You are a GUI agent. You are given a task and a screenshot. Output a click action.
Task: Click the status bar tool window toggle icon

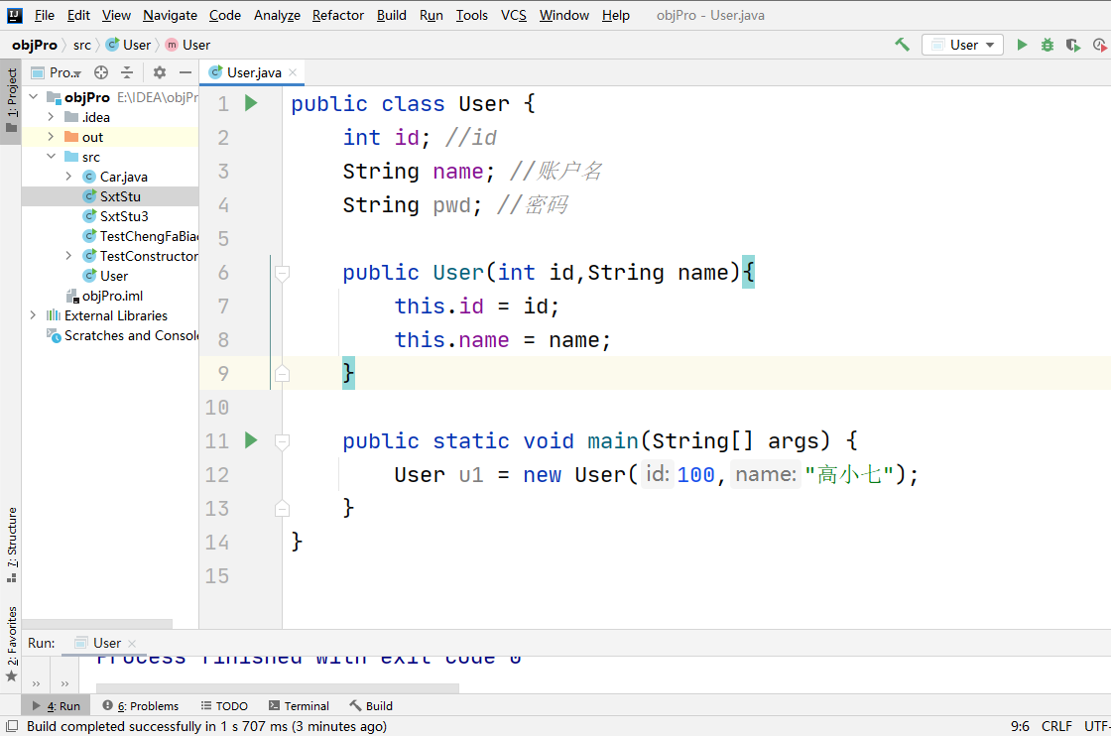coord(12,726)
